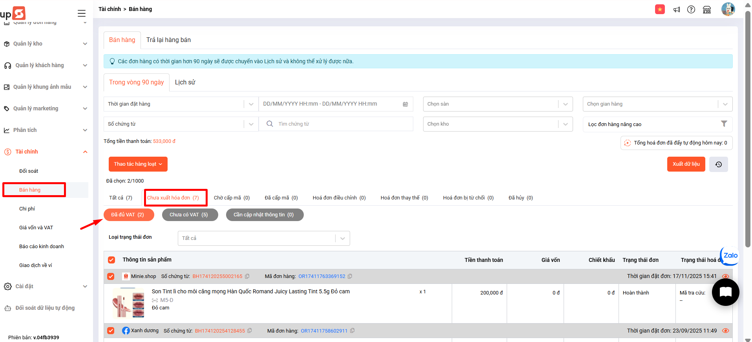Screen dimensions: 752x342
Task: Uncheck the Minie.shop order checkbox
Action: point(111,276)
